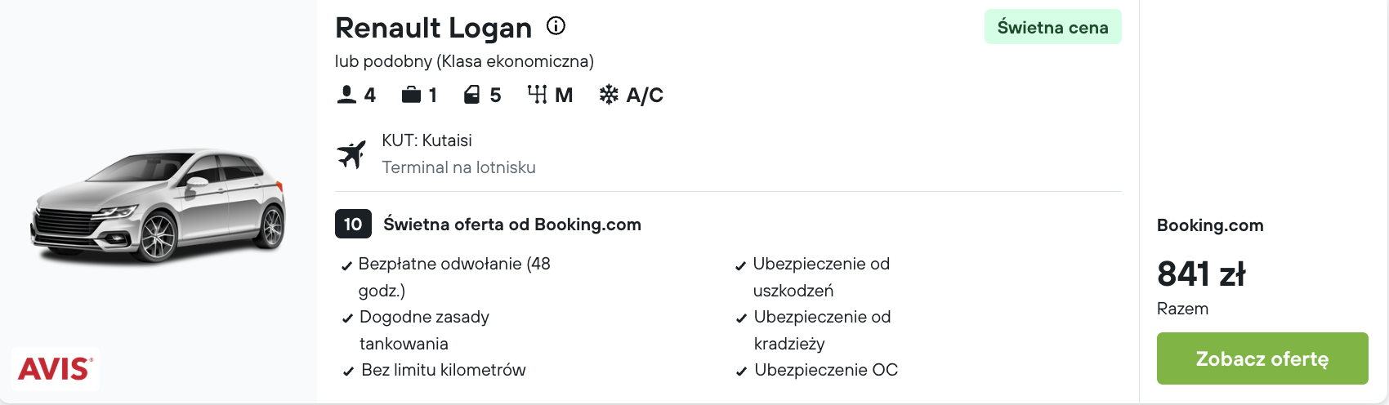
Task: Click the passenger seats icon
Action: (346, 95)
